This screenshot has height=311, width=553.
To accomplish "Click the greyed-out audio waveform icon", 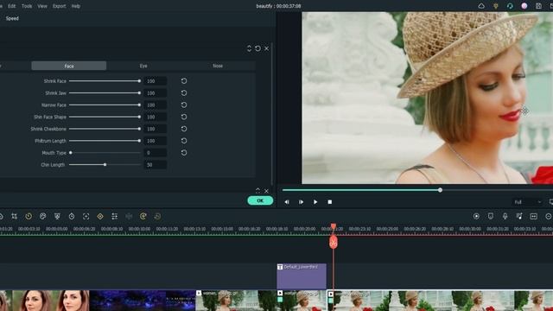I will [129, 216].
